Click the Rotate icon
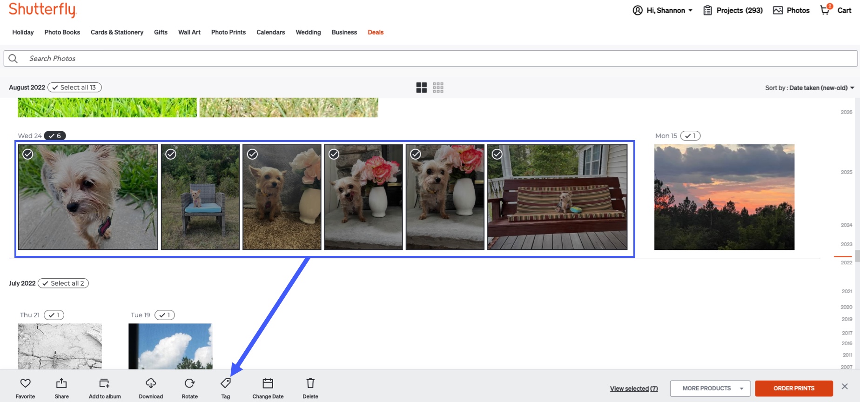 (x=189, y=383)
